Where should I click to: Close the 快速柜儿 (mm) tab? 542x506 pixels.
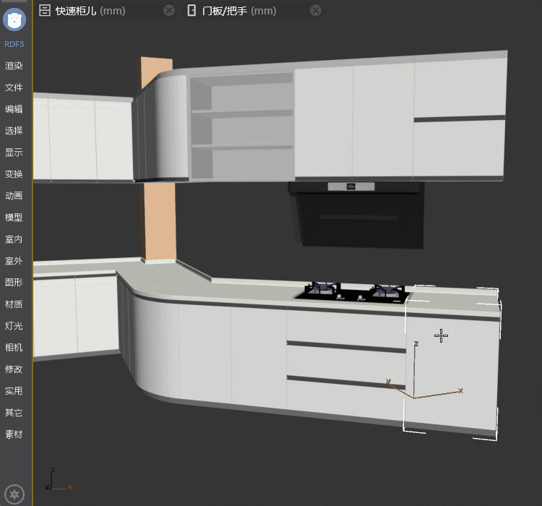pyautogui.click(x=168, y=10)
